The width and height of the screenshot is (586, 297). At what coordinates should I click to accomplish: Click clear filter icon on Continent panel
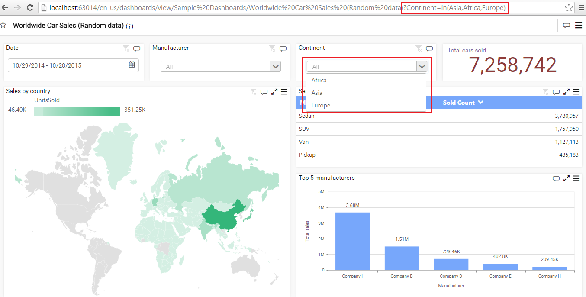coord(419,48)
